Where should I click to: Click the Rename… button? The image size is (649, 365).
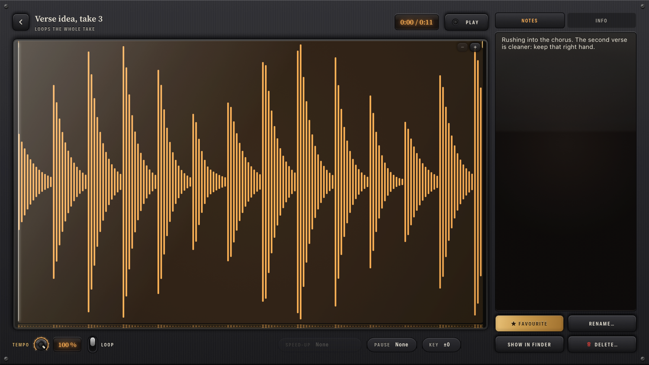click(x=602, y=324)
